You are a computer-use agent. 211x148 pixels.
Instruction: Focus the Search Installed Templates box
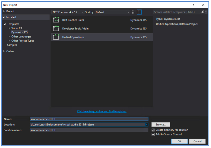177,12
